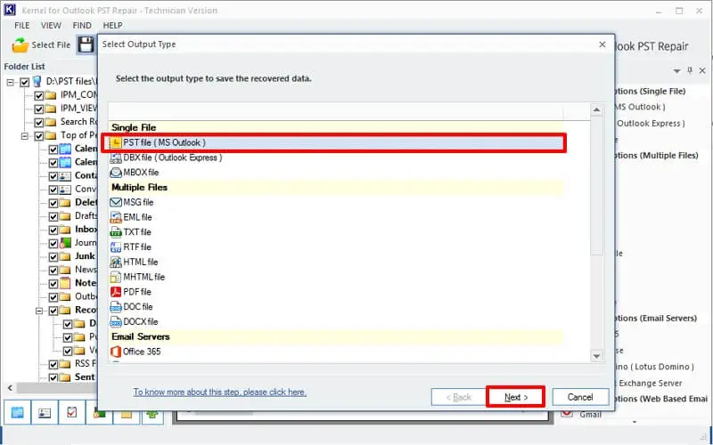Click the Conta folder contact icon
The height and width of the screenshot is (445, 713).
(66, 175)
